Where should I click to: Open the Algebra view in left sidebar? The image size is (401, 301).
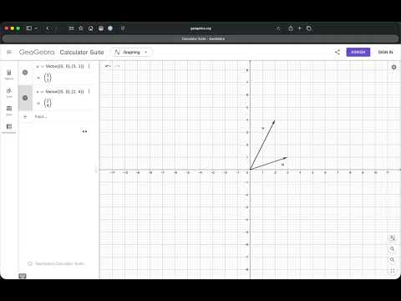point(9,74)
